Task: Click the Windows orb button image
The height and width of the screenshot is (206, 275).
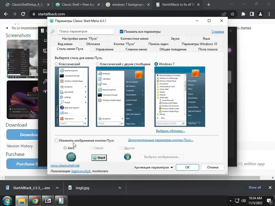Action: tap(128, 157)
